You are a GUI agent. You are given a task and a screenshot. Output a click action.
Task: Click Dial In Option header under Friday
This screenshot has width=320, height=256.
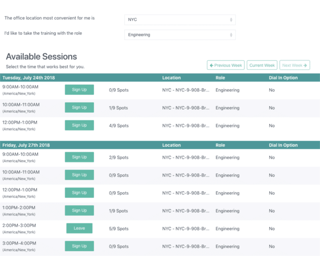(x=283, y=145)
